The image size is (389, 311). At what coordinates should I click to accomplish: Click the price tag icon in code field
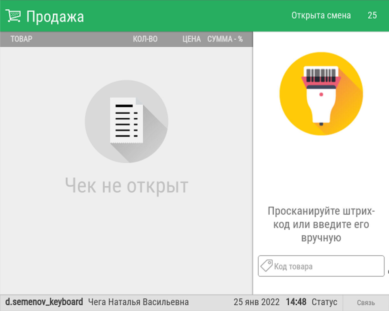(x=266, y=266)
